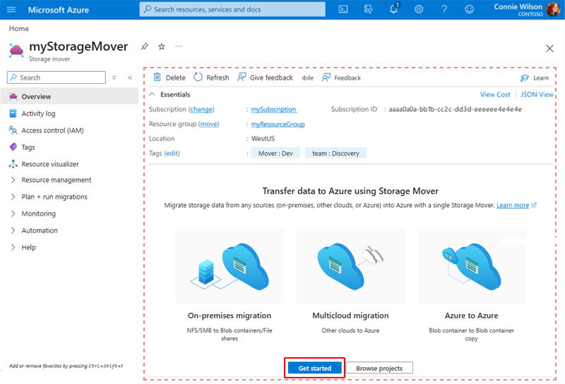This screenshot has width=565, height=384.
Task: Refresh the storage mover overview
Action: (211, 78)
